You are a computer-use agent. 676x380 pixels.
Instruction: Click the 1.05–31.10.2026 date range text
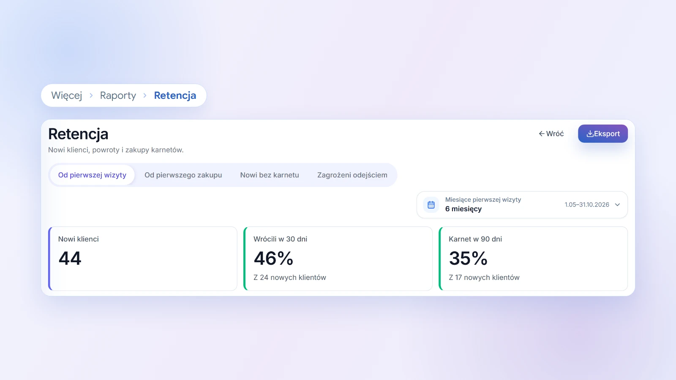pyautogui.click(x=587, y=205)
